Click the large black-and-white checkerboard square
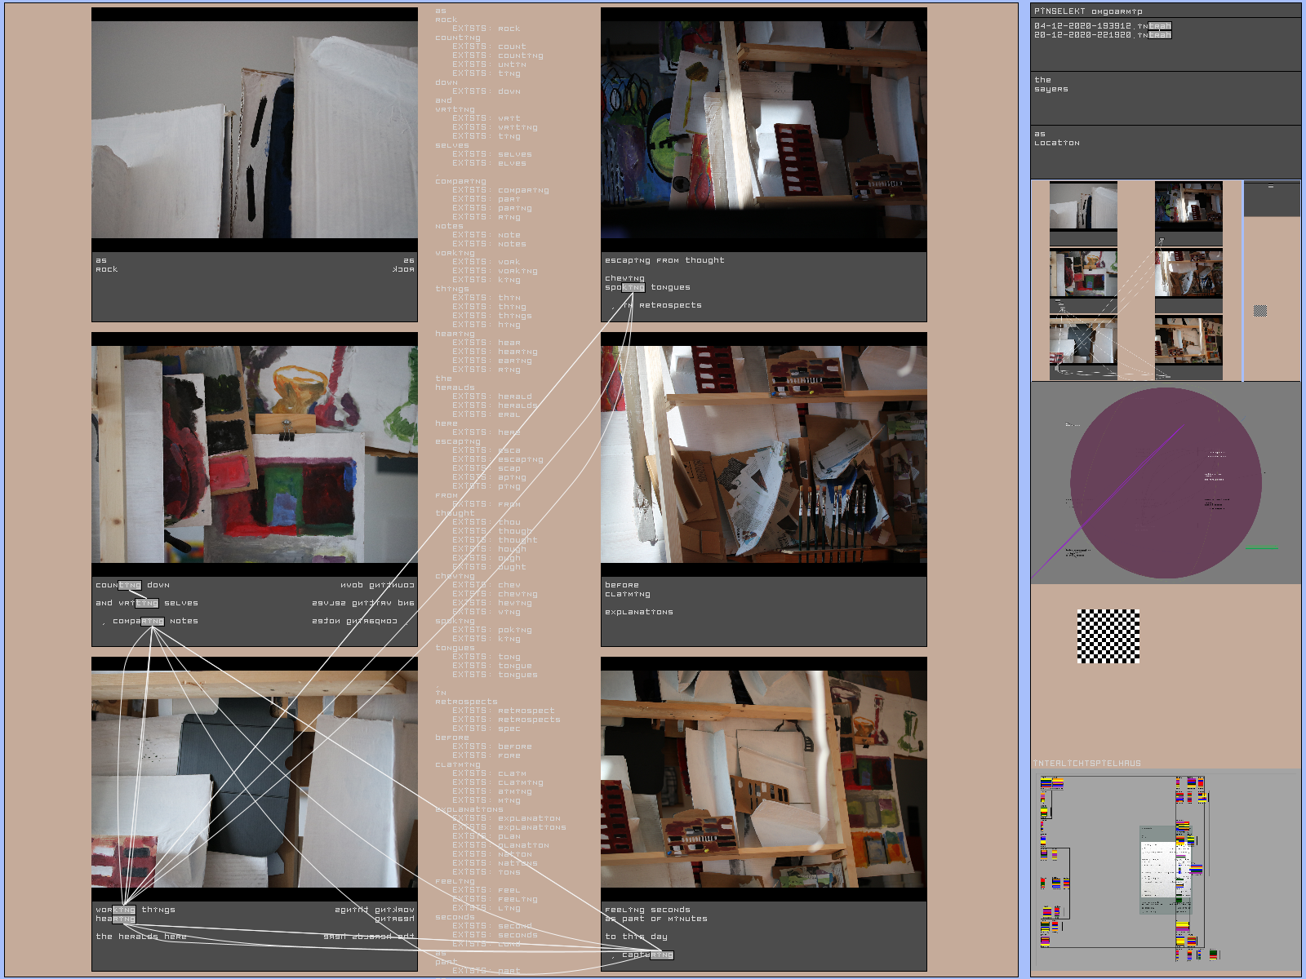Image resolution: width=1306 pixels, height=979 pixels. tap(1108, 636)
